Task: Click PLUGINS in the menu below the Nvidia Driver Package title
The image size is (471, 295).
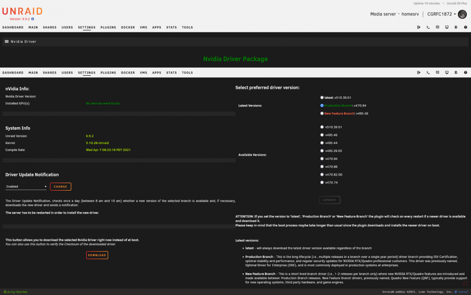Action: pos(108,72)
